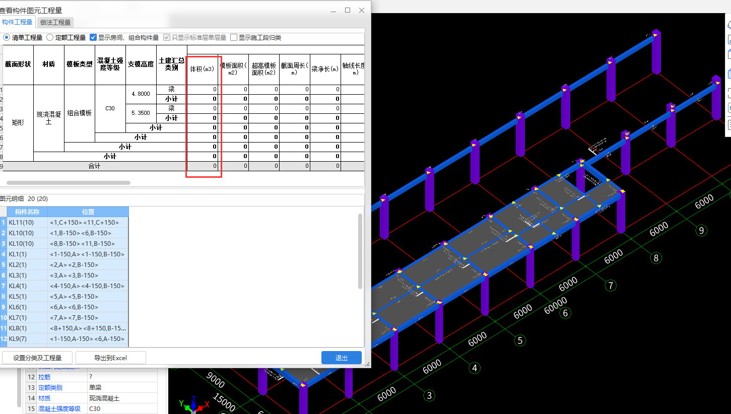Click the 混凝土强度等级 column header
Viewport: 731px width, 414px height.
click(110, 64)
